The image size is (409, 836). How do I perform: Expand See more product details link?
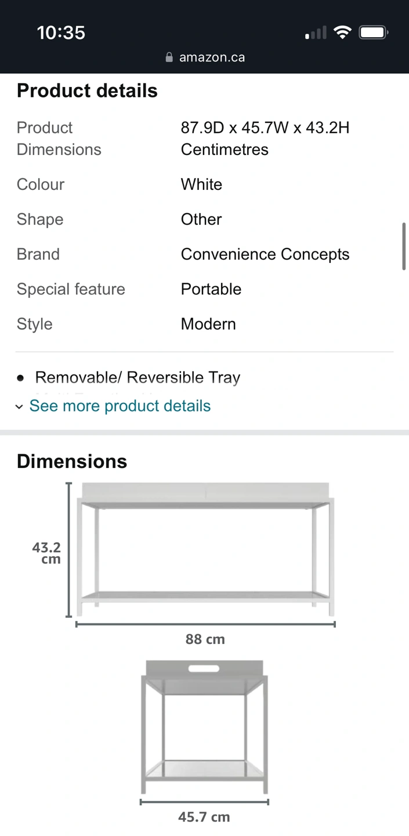[120, 406]
